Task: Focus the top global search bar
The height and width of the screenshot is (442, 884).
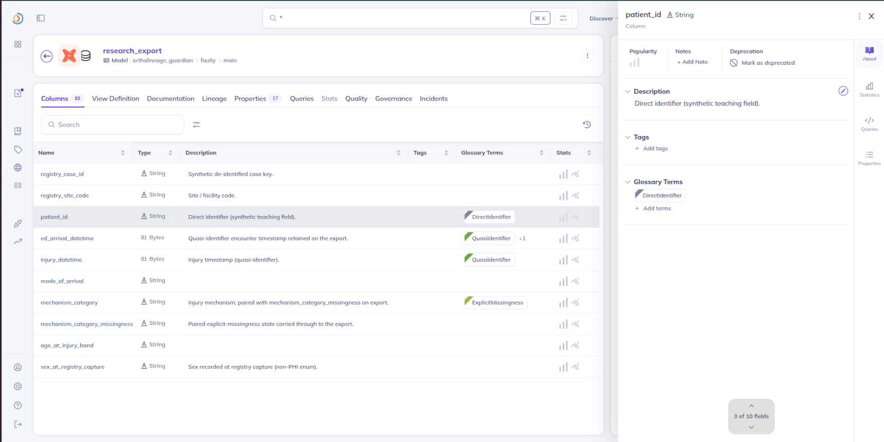Action: click(420, 18)
